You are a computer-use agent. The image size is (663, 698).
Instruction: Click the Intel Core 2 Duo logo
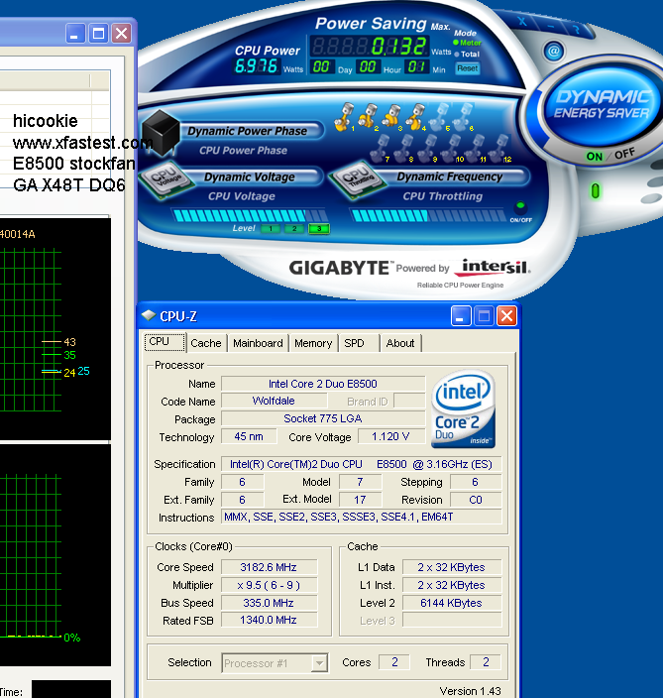coord(463,410)
